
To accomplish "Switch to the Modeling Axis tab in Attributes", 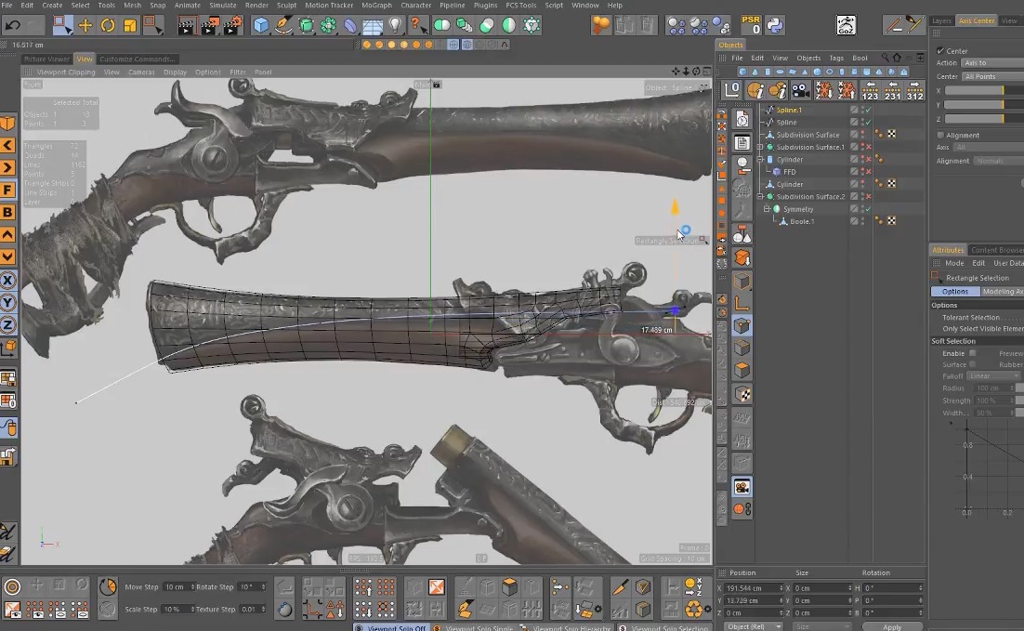I will tap(1004, 291).
